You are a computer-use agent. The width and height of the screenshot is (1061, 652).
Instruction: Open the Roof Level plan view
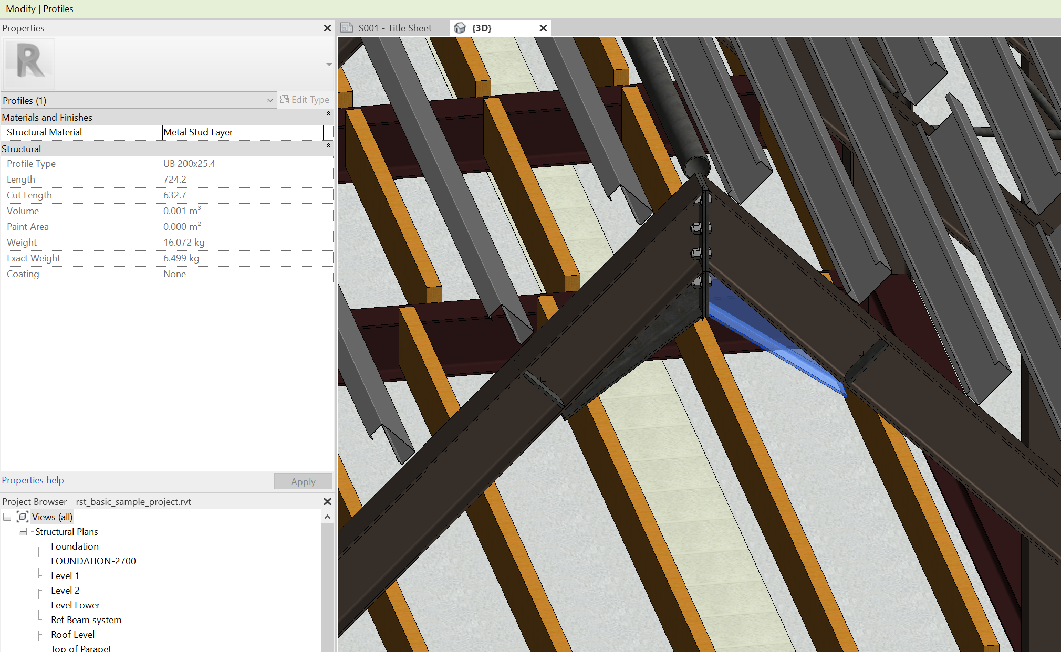tap(72, 634)
